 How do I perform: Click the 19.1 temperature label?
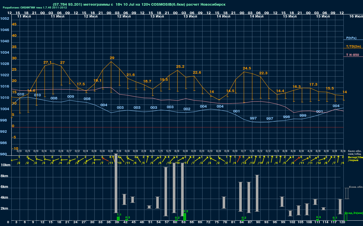[x=98, y=81]
